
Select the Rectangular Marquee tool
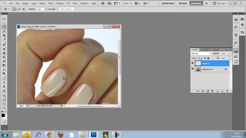(x=4, y=23)
